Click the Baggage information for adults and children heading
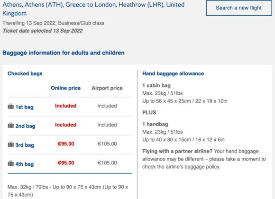The image size is (275, 199). [x=64, y=53]
